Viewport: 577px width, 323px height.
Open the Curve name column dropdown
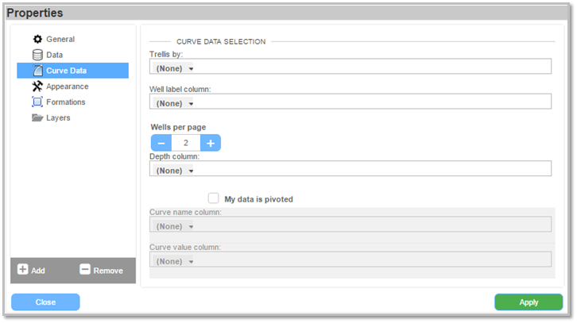pyautogui.click(x=350, y=225)
